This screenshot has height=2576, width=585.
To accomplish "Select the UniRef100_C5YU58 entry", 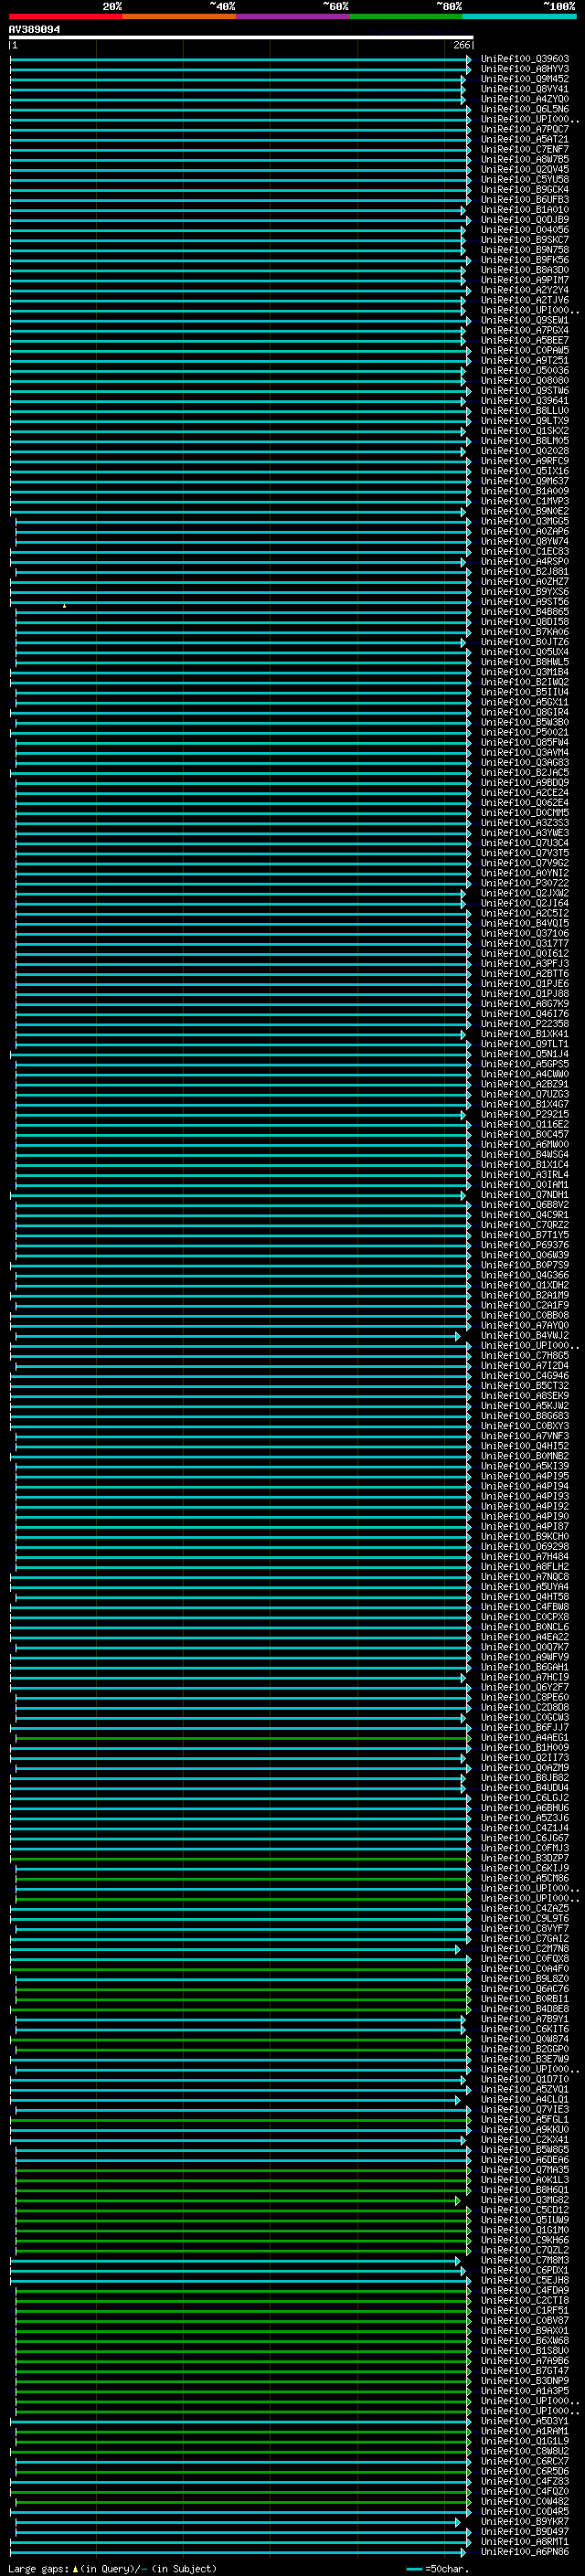I will click(x=524, y=179).
